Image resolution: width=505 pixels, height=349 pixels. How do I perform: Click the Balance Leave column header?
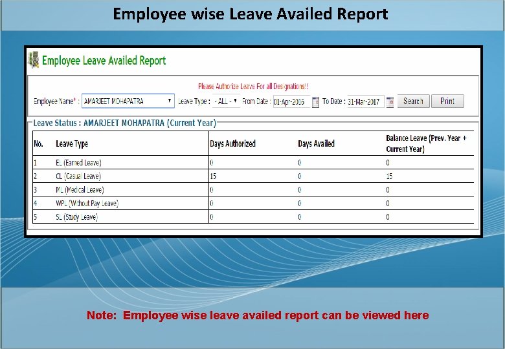pos(426,143)
